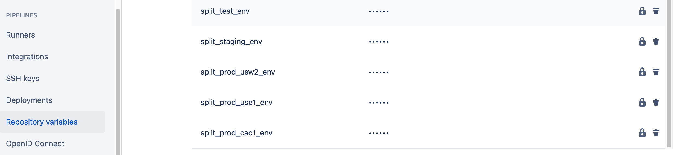
Task: Click lock icon for split_test_env variable
Action: tap(642, 11)
